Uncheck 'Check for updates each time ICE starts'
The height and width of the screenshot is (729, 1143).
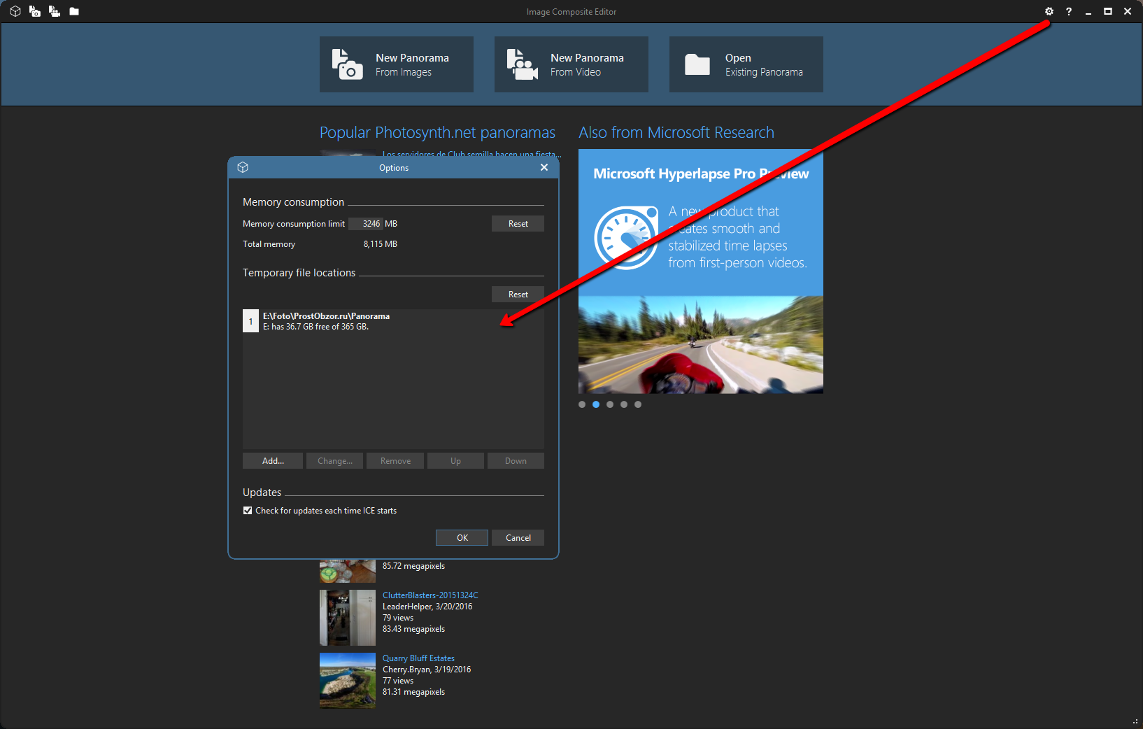pyautogui.click(x=248, y=511)
